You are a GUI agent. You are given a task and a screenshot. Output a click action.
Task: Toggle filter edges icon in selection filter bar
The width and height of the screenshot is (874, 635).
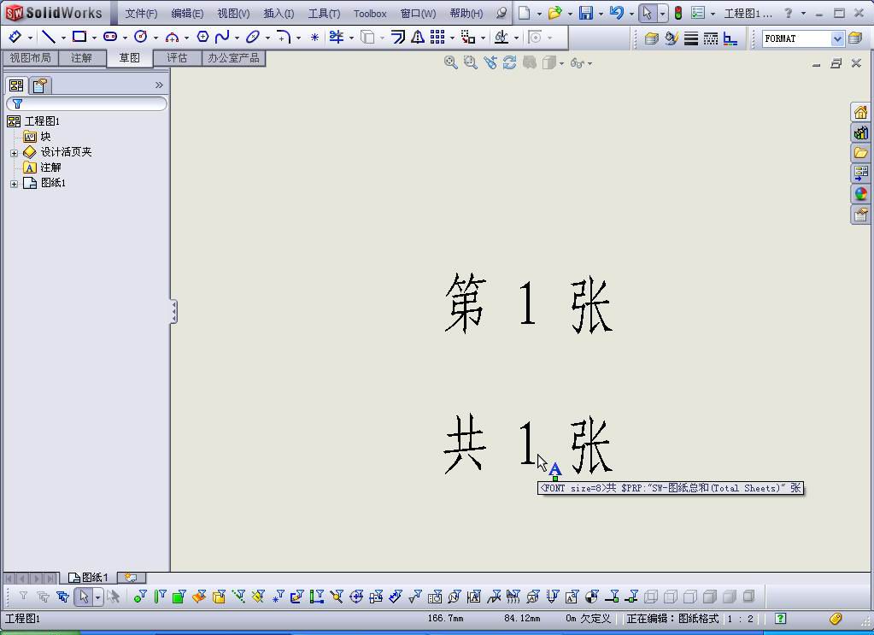160,597
